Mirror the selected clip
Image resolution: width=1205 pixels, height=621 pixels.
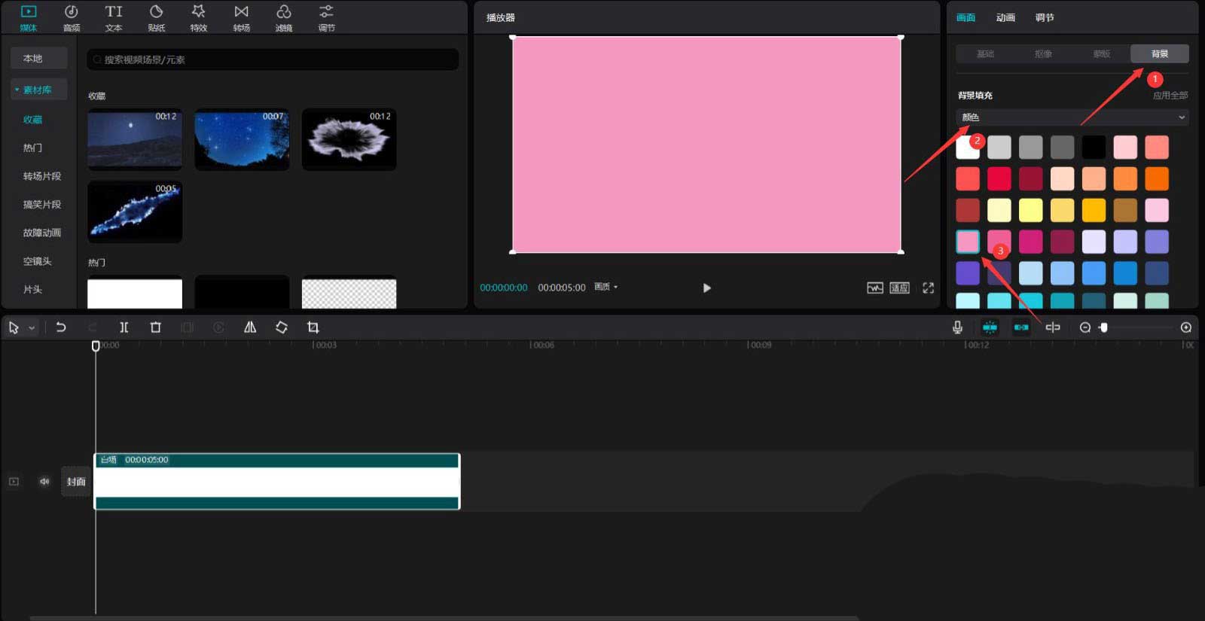tap(250, 327)
